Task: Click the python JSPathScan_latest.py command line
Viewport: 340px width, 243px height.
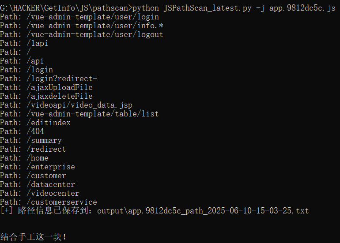Action: tap(168, 8)
